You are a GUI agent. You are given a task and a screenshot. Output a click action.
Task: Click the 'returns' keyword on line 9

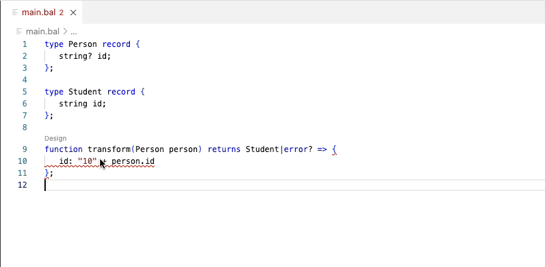224,149
